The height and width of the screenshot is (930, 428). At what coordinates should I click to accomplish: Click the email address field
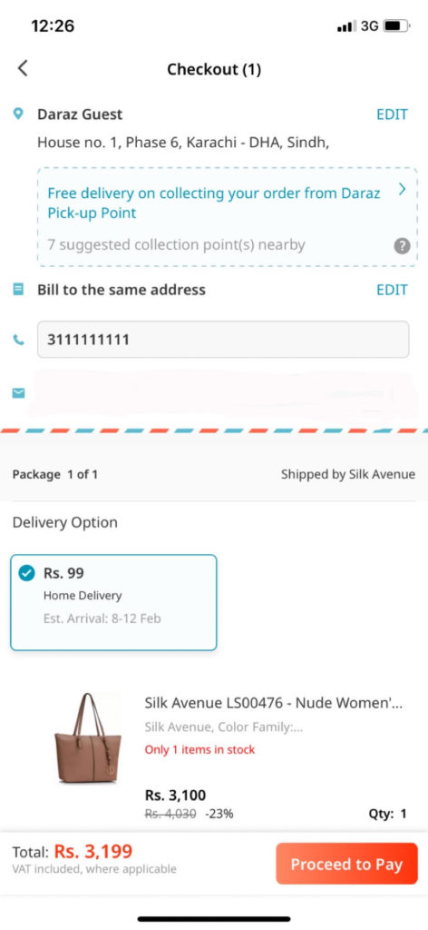(223, 392)
